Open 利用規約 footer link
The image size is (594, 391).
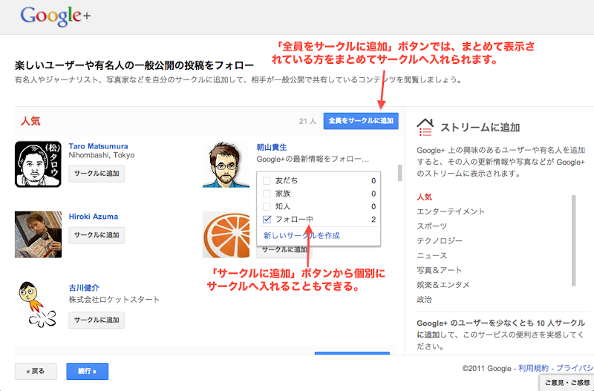tap(533, 368)
